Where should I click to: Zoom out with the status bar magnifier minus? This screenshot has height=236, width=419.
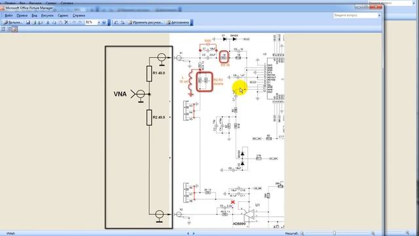point(302,233)
